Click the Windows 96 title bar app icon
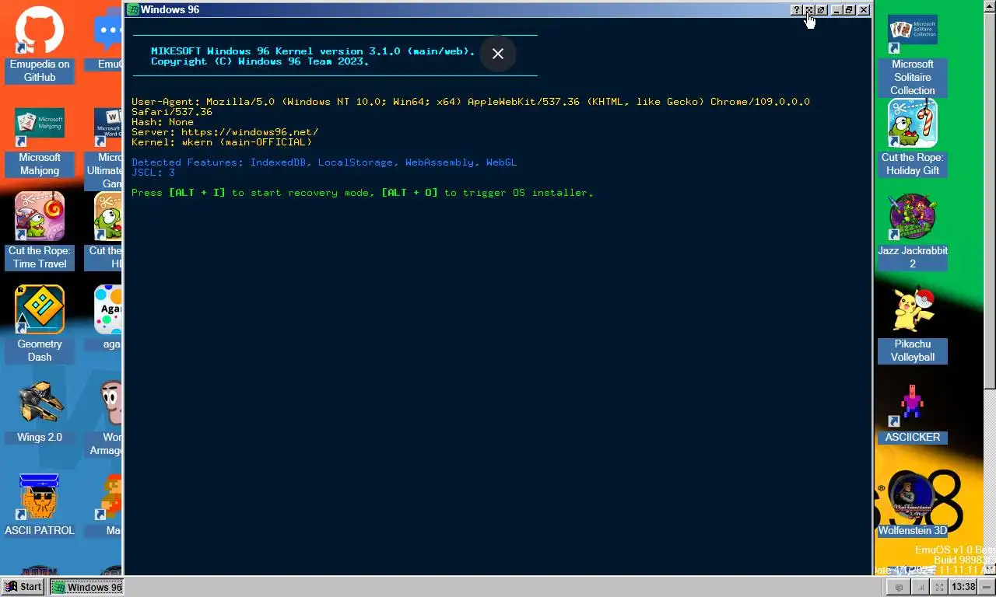 133,10
